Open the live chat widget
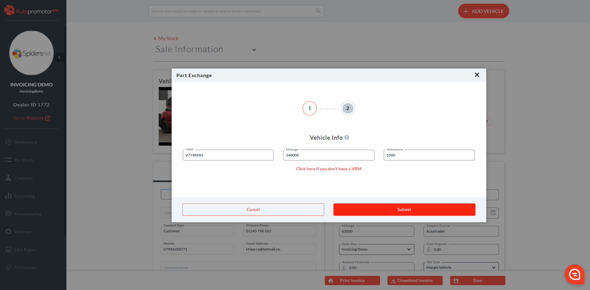The height and width of the screenshot is (290, 590). point(574,274)
